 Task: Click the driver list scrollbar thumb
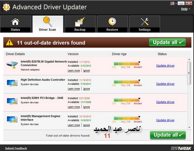[x=189, y=73]
